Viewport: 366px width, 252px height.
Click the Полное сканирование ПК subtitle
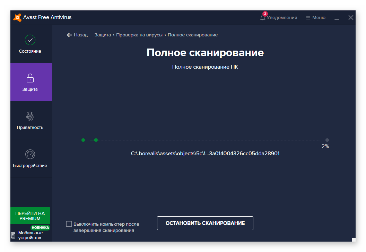click(x=205, y=67)
